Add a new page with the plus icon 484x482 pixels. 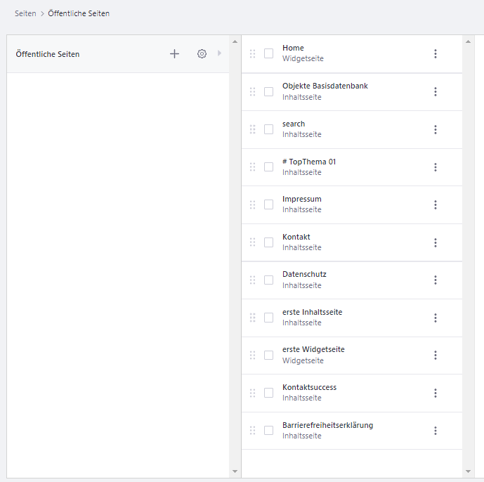tap(174, 54)
